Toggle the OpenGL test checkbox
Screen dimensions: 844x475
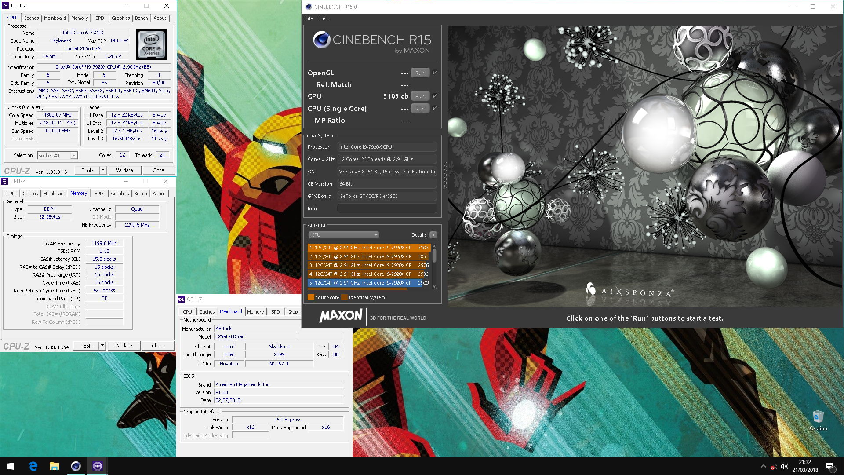click(x=435, y=73)
